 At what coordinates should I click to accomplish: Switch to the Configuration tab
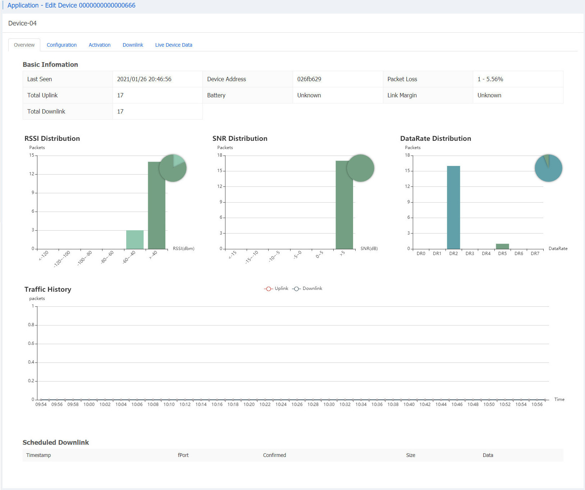pos(61,45)
